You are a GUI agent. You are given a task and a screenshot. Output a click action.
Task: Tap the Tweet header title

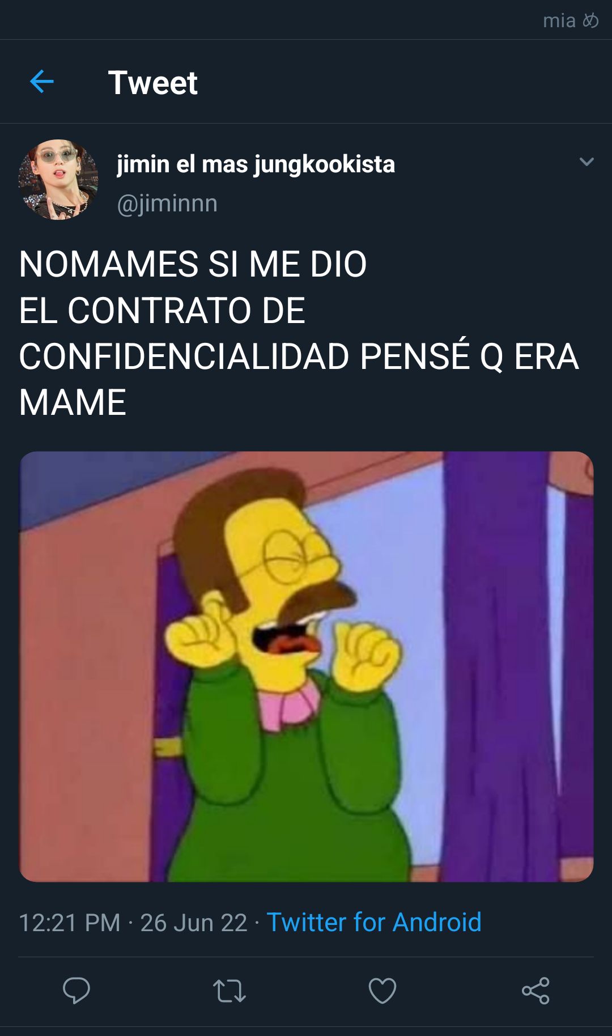click(x=152, y=83)
